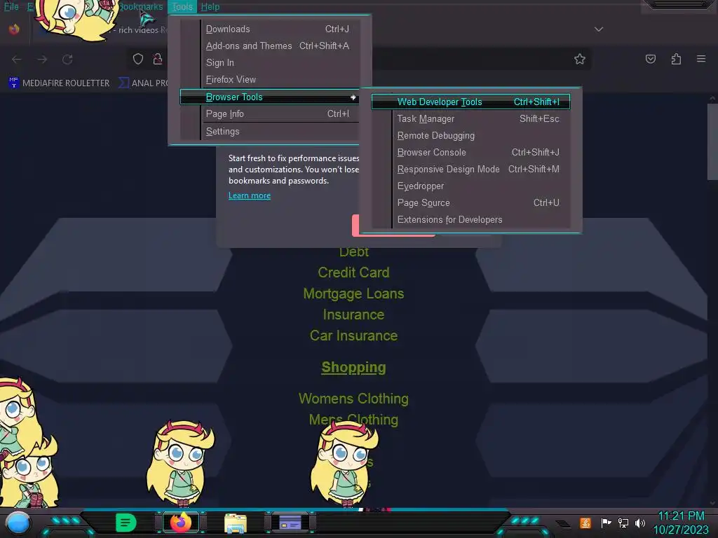The width and height of the screenshot is (718, 538).
Task: View Page Source
Action: click(470, 202)
